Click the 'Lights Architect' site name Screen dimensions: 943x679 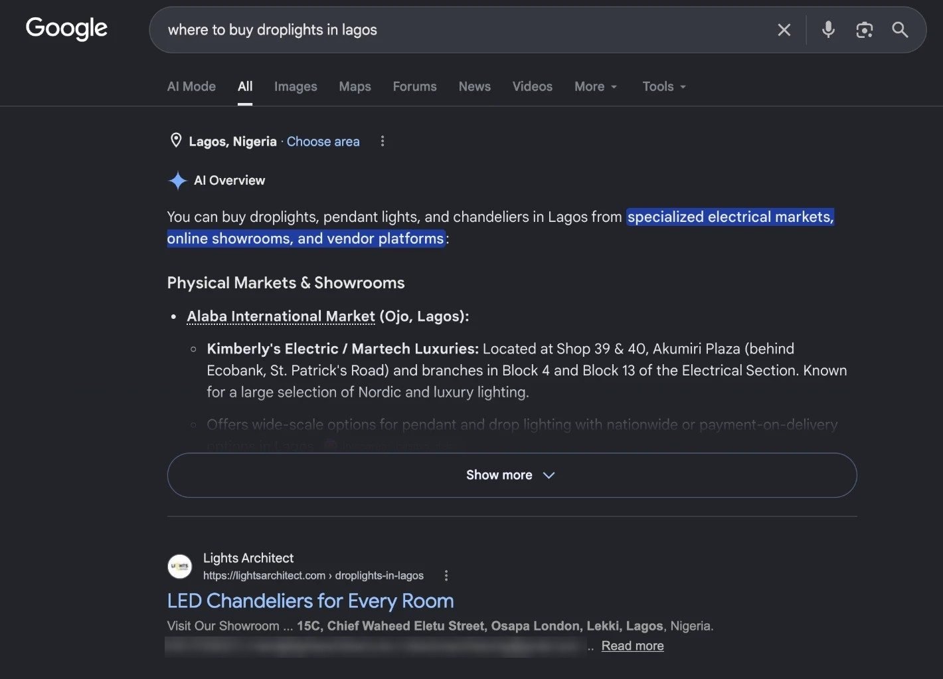point(248,558)
